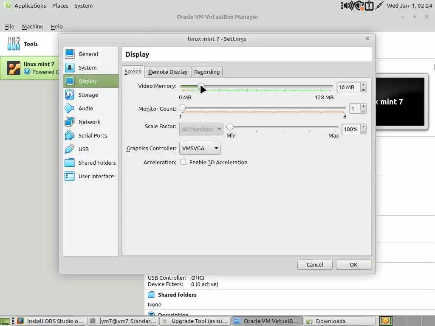This screenshot has height=326, width=435.
Task: Open the All Monitors scale dropdown
Action: 201,129
